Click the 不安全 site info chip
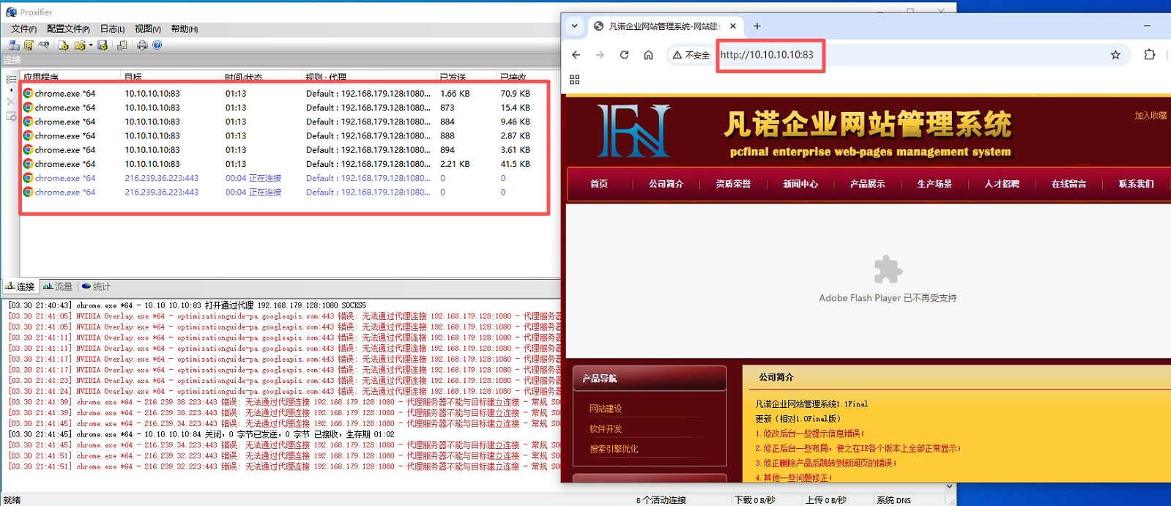 tap(691, 55)
